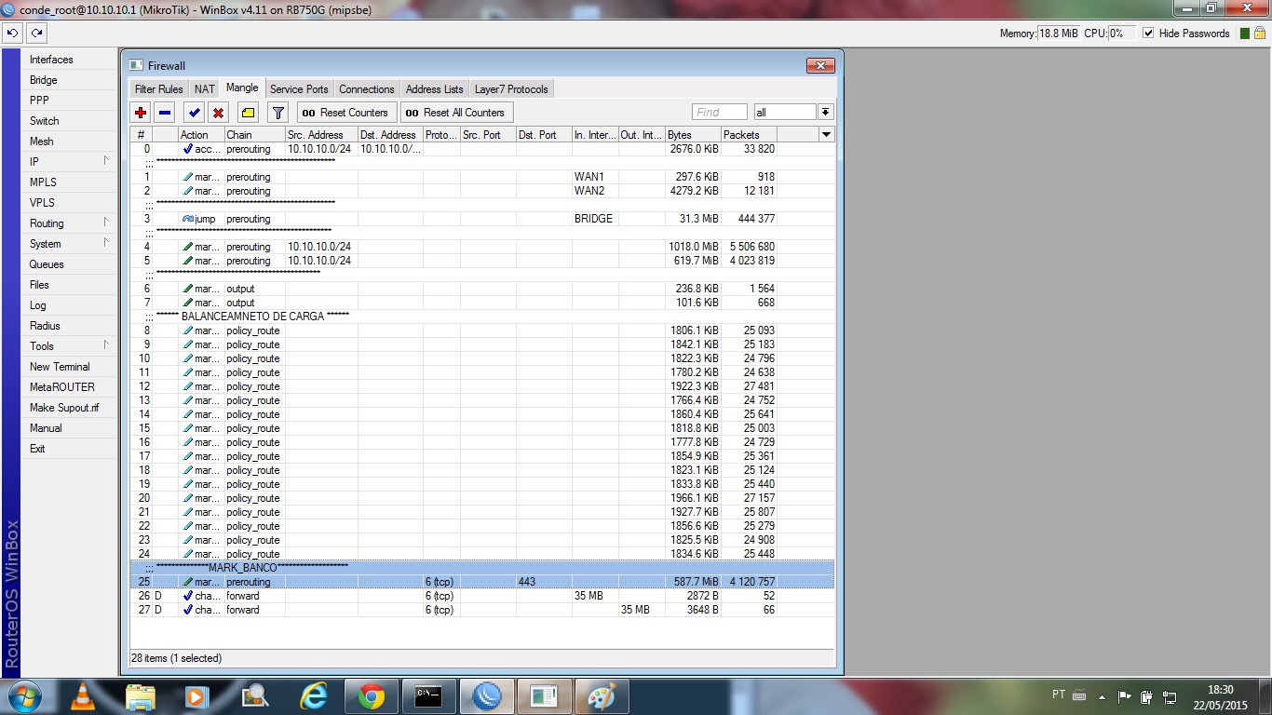Launch VLC media player from the taskbar

point(83,695)
